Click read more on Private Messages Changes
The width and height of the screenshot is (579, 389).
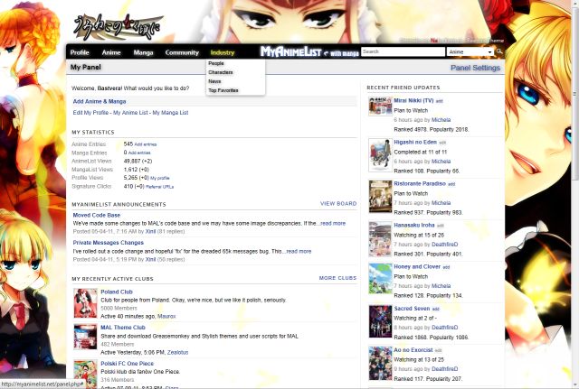tap(299, 251)
